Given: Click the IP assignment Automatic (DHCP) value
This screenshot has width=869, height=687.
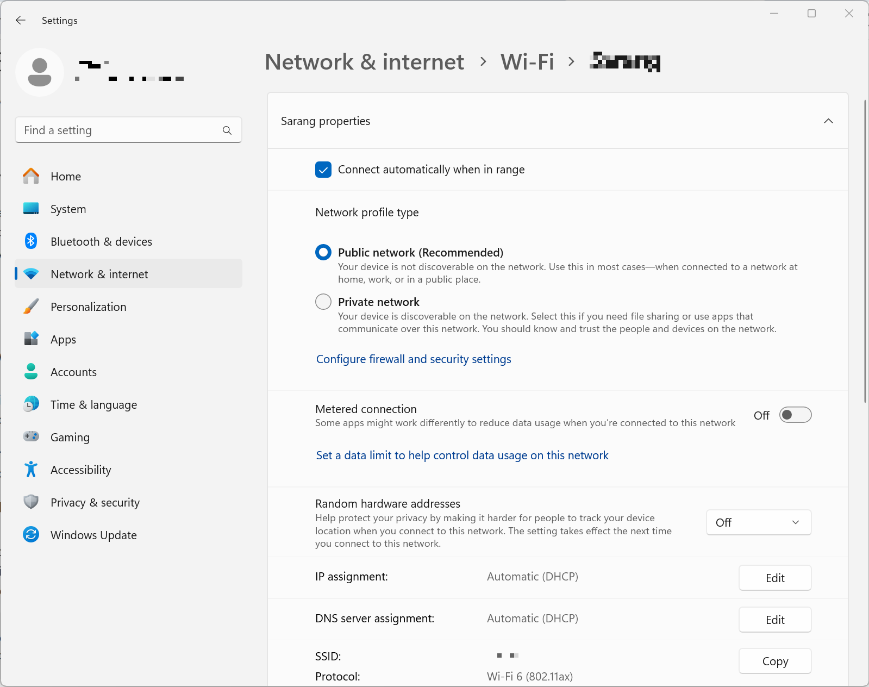Looking at the screenshot, I should point(533,577).
